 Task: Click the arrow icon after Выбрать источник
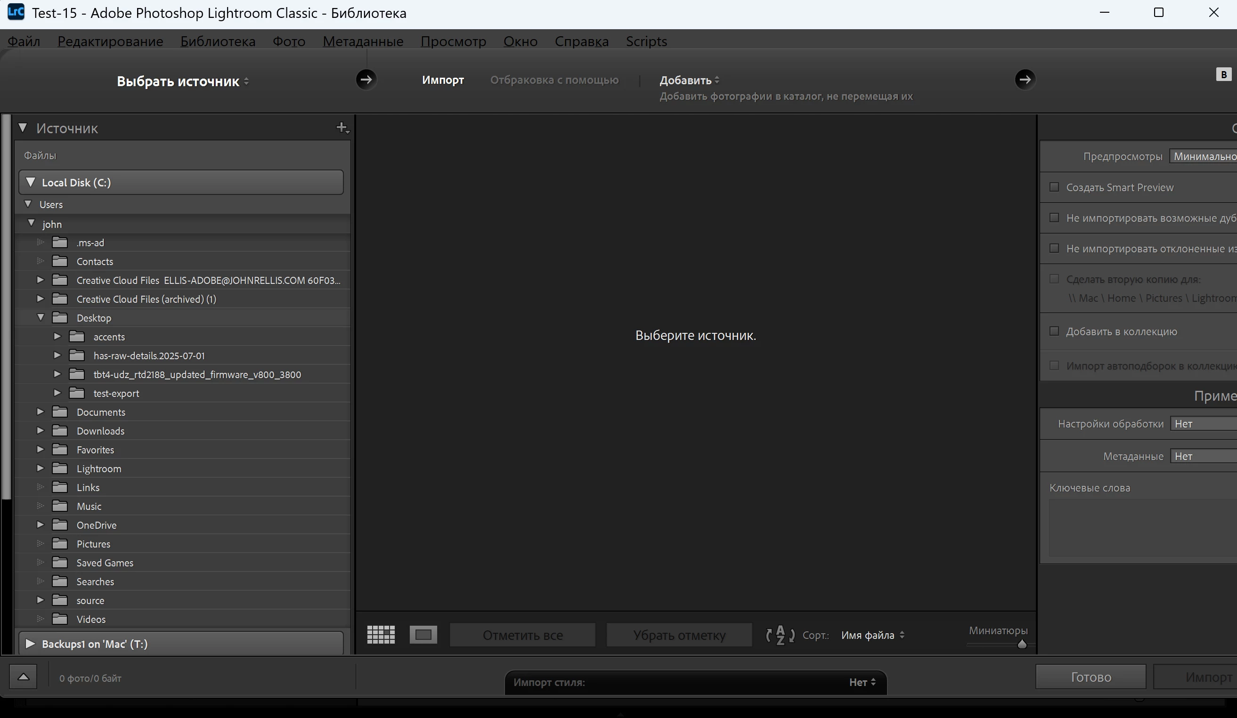366,80
